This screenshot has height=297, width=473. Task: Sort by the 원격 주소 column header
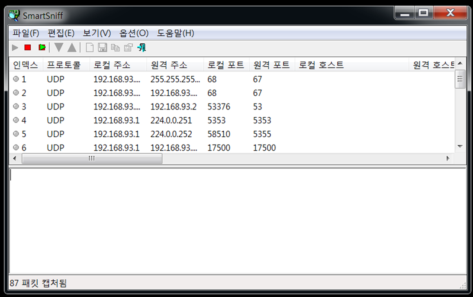(x=175, y=65)
